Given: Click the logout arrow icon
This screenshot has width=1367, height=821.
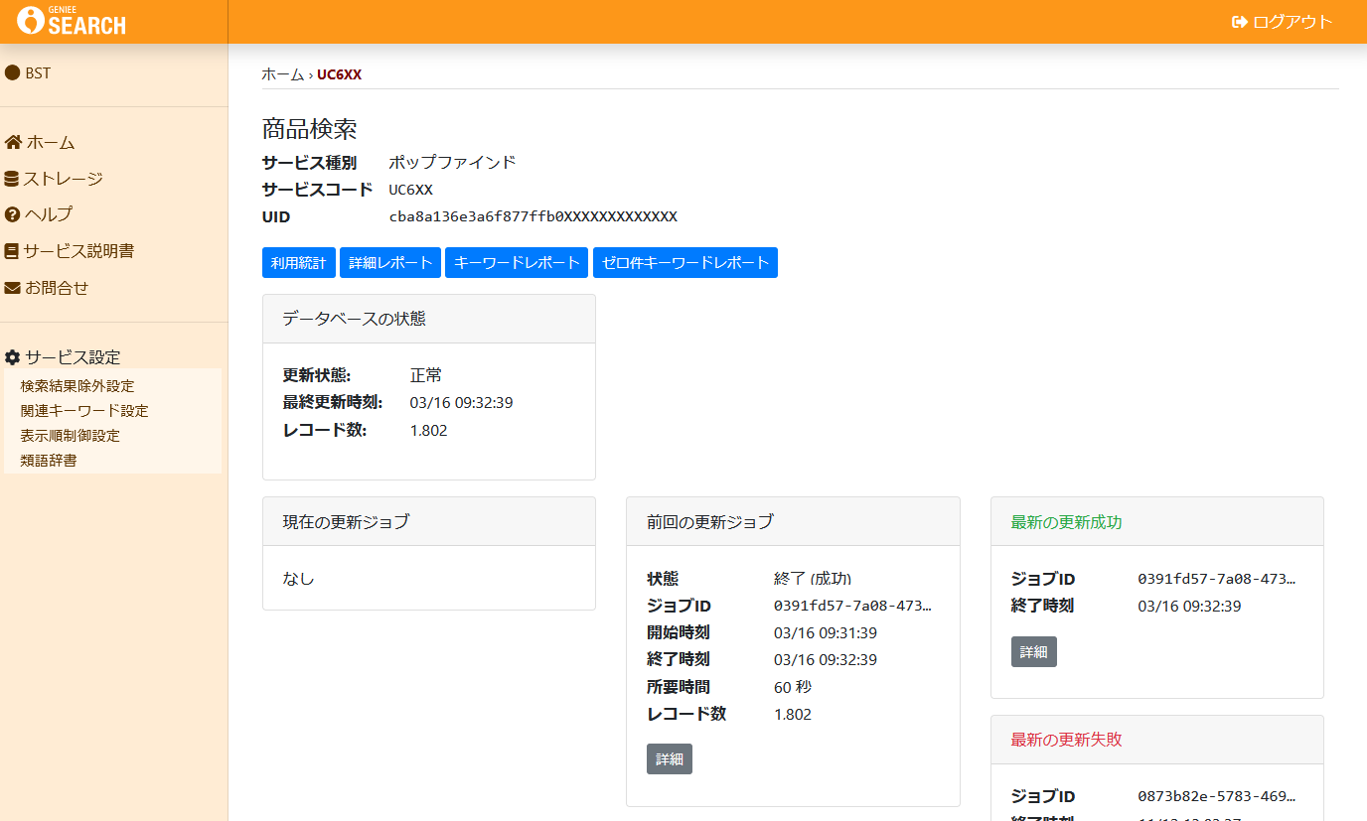Looking at the screenshot, I should (1239, 22).
